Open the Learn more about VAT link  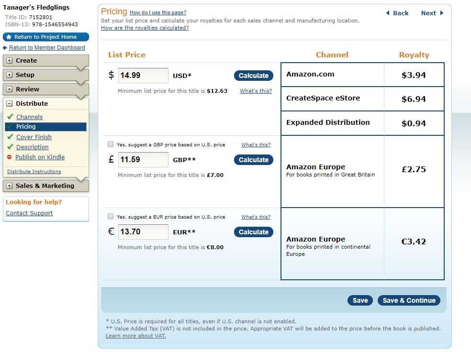[x=136, y=336]
